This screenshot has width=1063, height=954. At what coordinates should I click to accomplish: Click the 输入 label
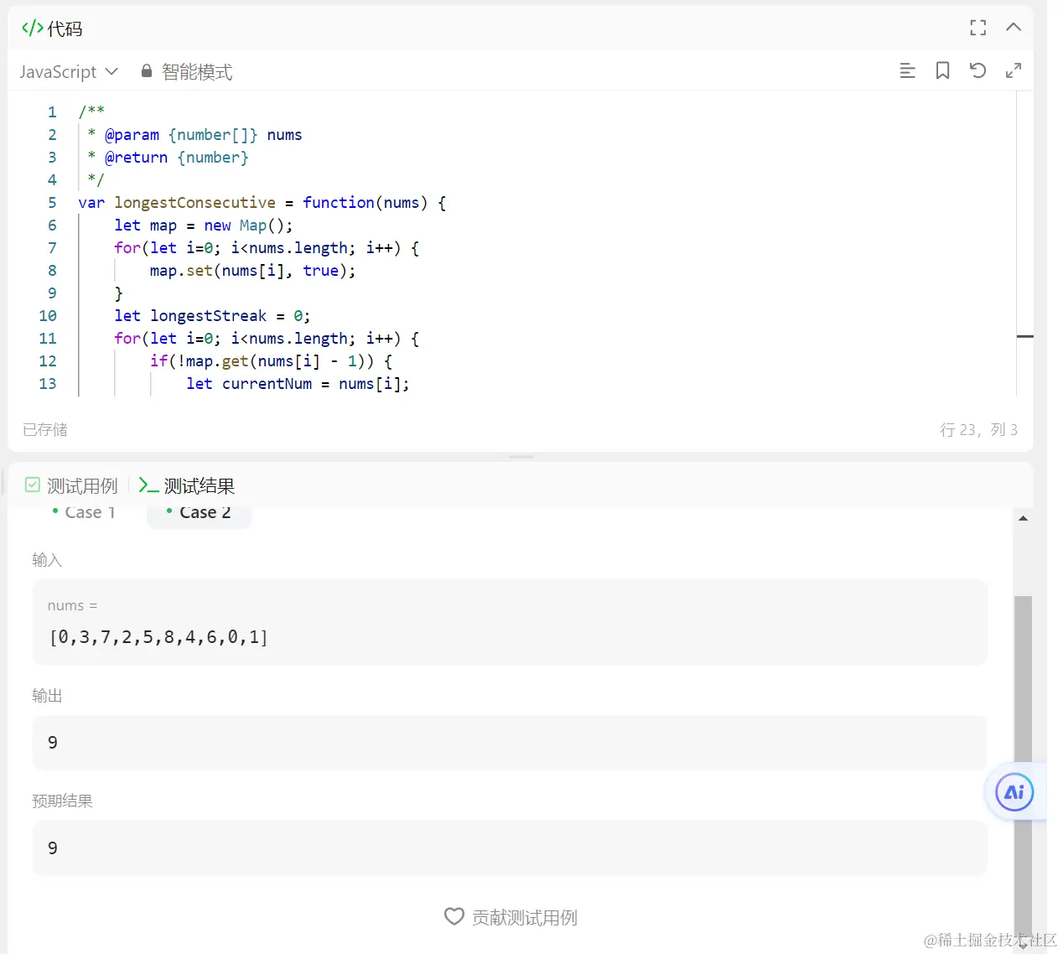point(47,560)
